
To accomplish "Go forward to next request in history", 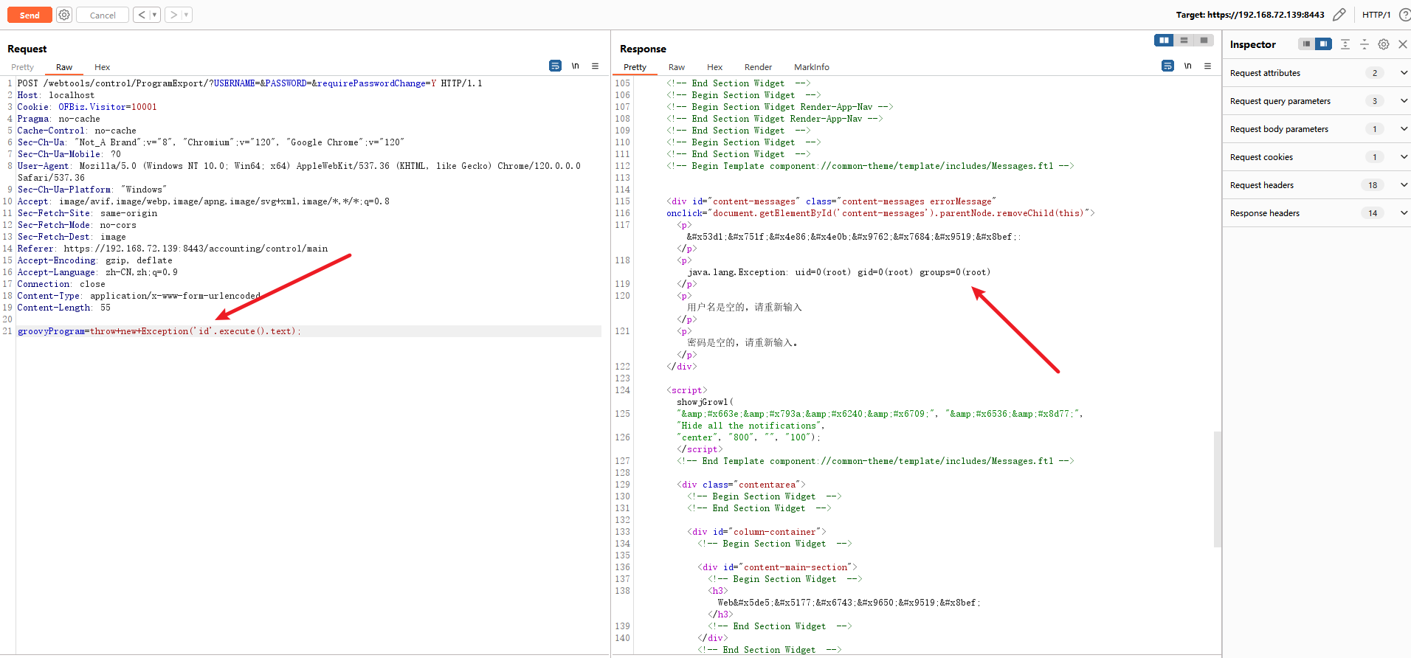I will [x=173, y=15].
